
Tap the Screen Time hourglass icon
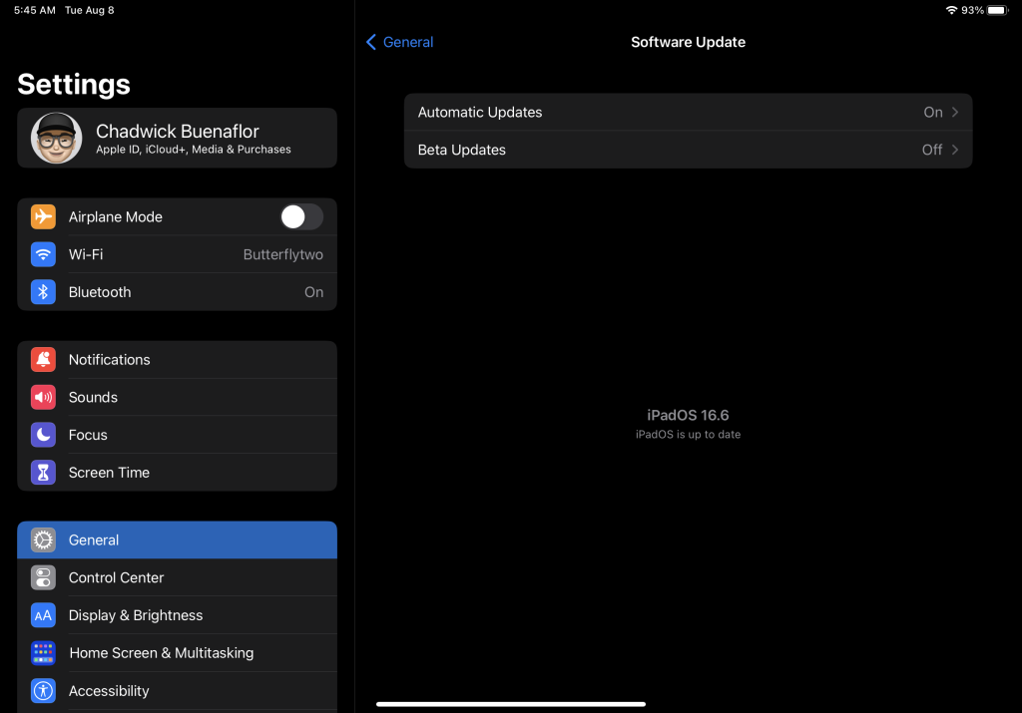point(43,473)
